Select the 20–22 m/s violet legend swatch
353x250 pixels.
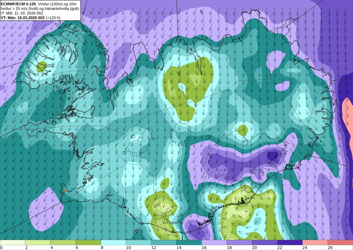[x=265, y=243]
